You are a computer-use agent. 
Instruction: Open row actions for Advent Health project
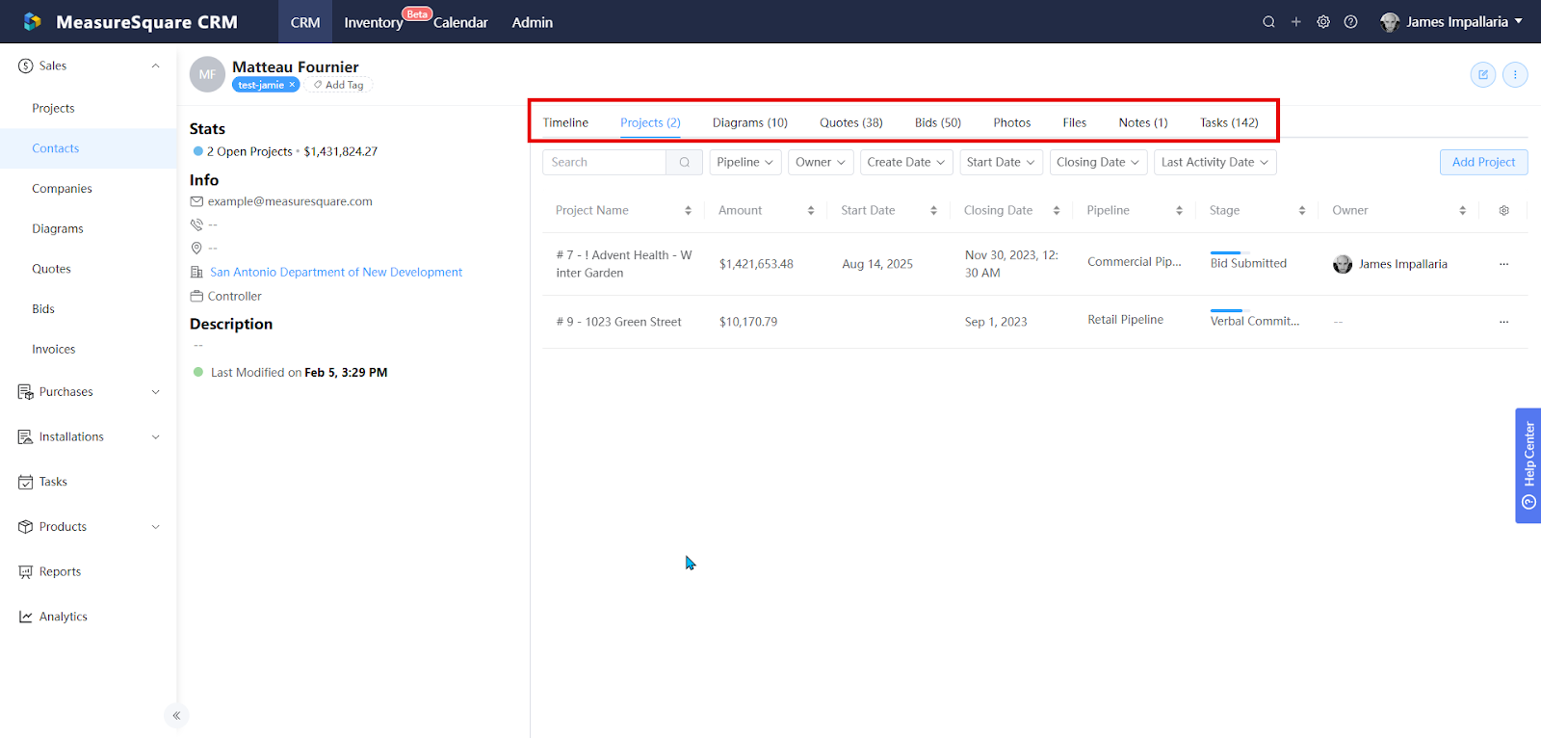[1504, 264]
